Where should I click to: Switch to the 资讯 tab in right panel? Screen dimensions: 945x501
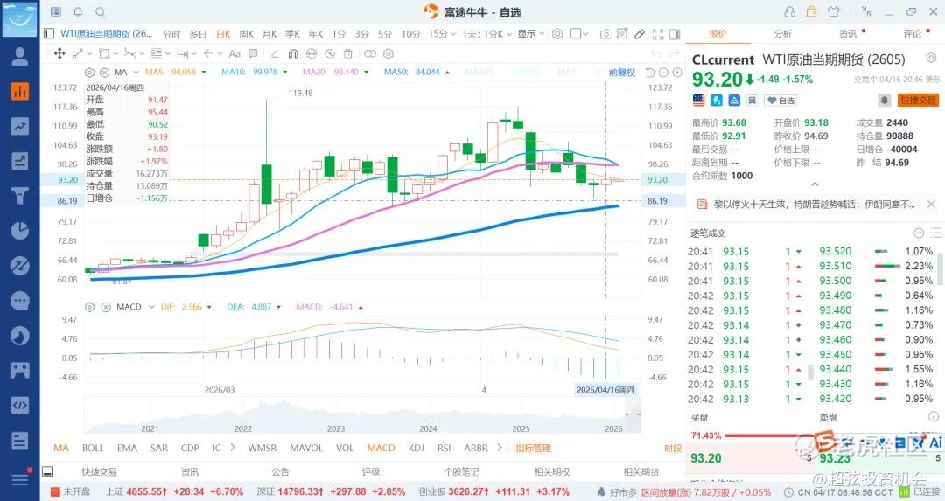tap(848, 34)
